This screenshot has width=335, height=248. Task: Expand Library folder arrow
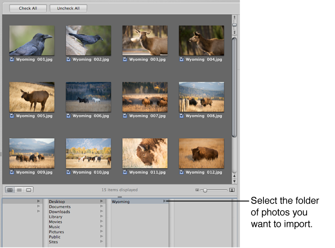101,216
